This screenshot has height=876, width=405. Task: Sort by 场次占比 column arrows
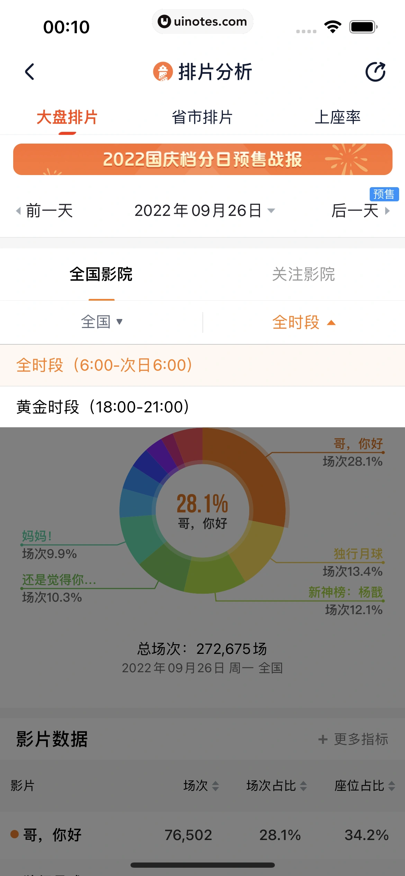pos(304,786)
